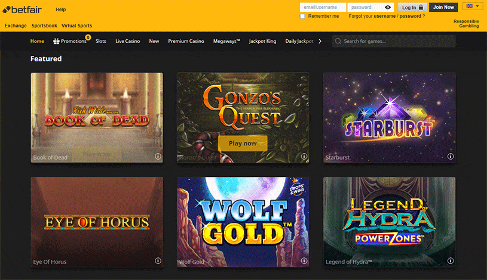
Task: Open Forgot your username / password link
Action: point(387,16)
